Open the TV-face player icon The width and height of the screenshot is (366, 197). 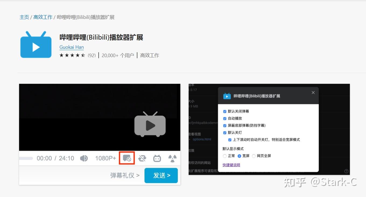click(157, 158)
